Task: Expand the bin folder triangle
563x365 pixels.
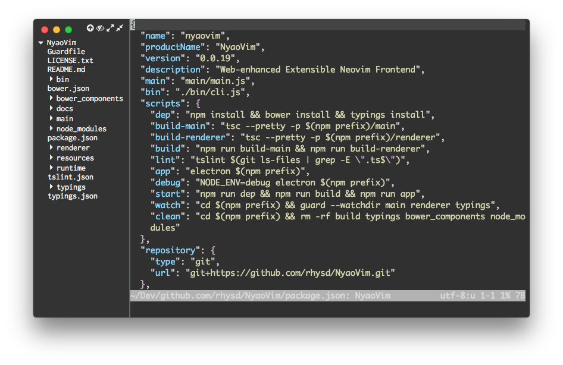Action: click(51, 79)
